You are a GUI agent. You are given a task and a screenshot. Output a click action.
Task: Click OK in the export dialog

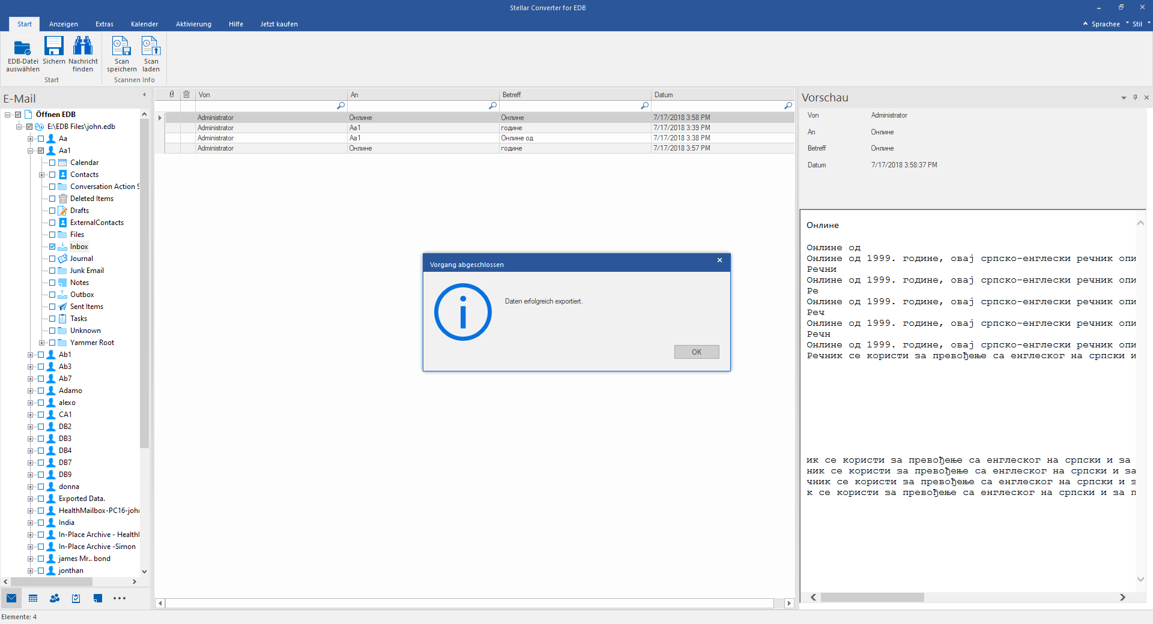coord(697,352)
